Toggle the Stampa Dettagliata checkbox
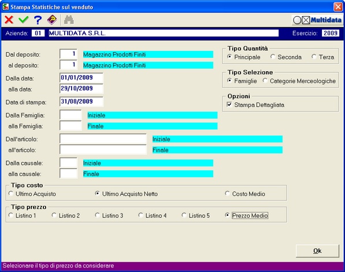 pos(229,105)
